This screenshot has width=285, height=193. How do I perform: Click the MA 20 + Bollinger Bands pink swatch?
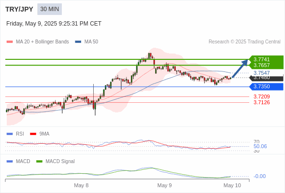(10, 42)
